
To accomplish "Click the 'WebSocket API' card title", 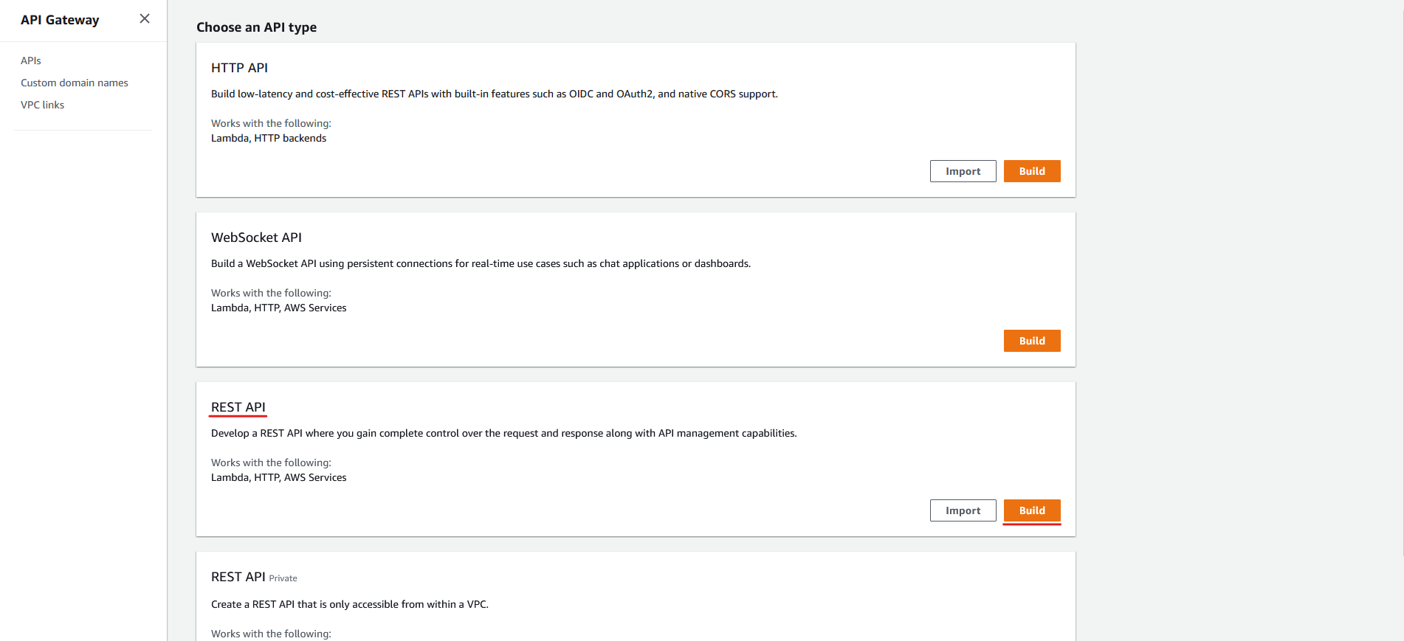I will (256, 238).
